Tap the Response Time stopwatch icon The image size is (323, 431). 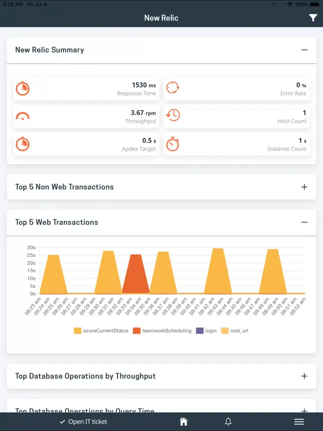[x=22, y=88]
